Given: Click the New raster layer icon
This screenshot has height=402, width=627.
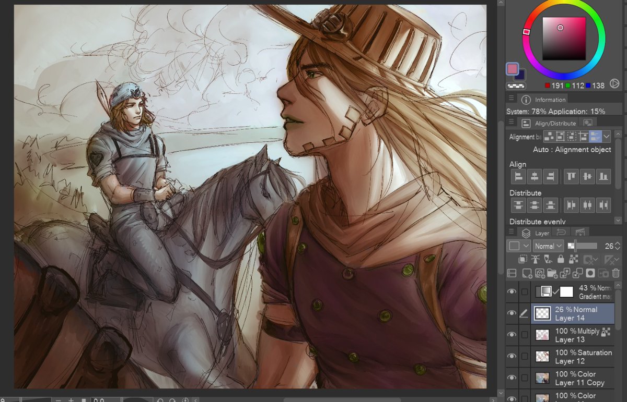Looking at the screenshot, I should (527, 273).
